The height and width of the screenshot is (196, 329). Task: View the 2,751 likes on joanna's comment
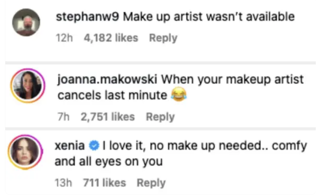[107, 117]
